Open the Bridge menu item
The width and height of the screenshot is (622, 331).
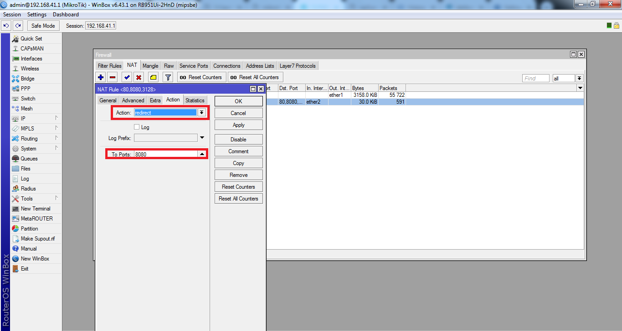point(27,79)
